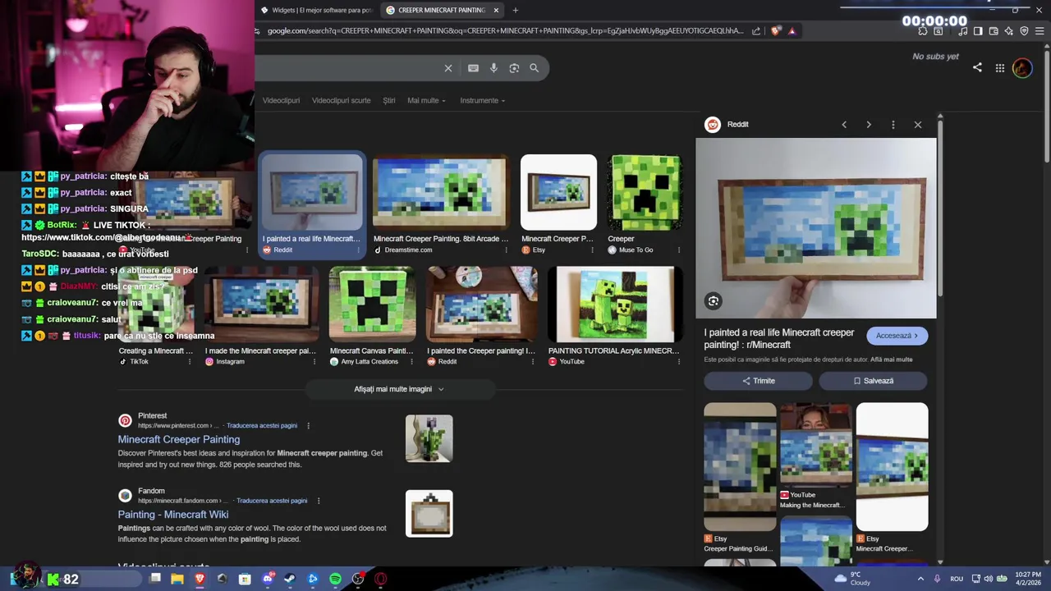Image resolution: width=1051 pixels, height=591 pixels.
Task: Click the Brave Rewards triangle icon
Action: pyautogui.click(x=792, y=31)
